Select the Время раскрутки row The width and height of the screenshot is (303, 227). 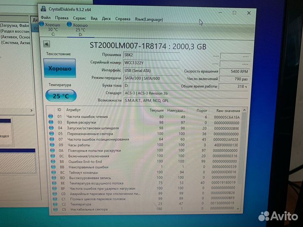click(x=144, y=123)
